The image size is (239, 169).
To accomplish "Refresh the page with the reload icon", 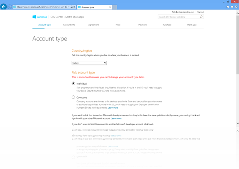I will (x=74, y=7).
